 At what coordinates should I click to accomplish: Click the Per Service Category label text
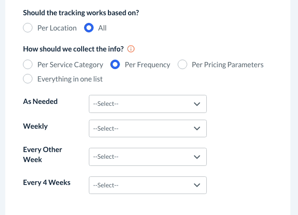(x=70, y=64)
